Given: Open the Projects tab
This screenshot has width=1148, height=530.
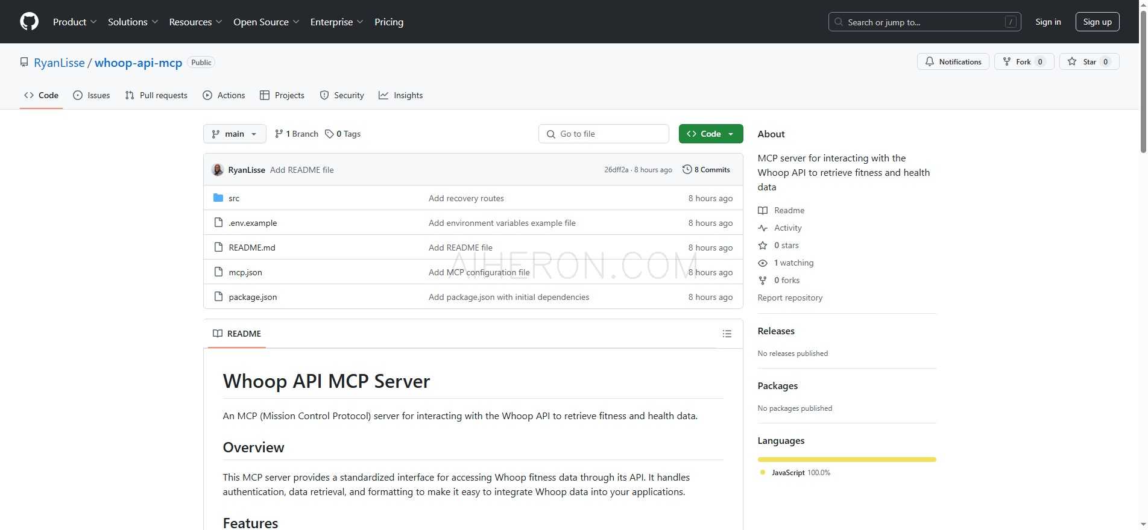Looking at the screenshot, I should tap(282, 95).
